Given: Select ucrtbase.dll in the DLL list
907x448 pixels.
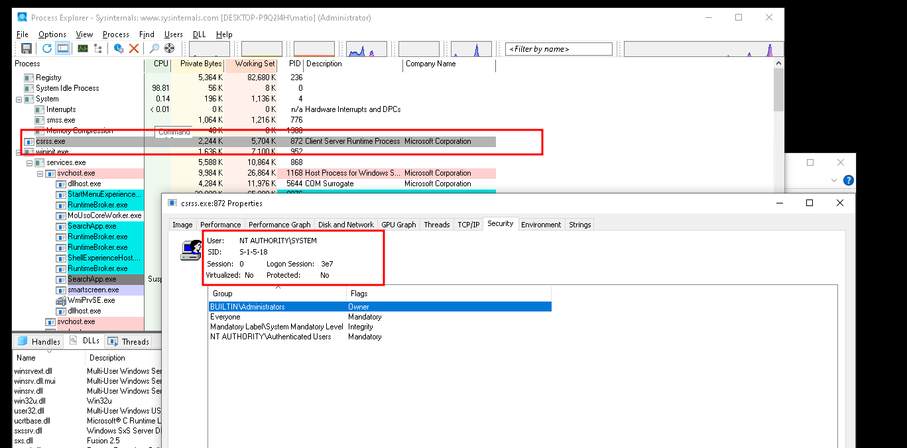Looking at the screenshot, I should tap(32, 421).
